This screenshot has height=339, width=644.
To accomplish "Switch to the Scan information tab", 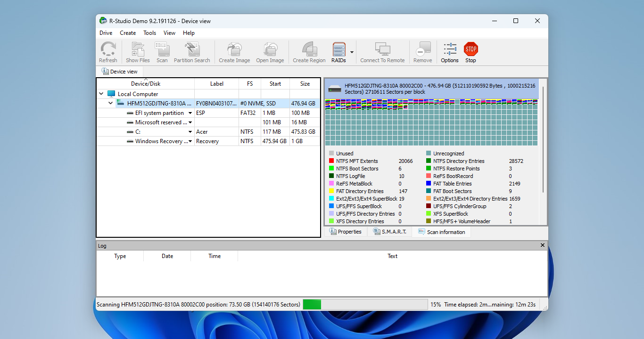I will pos(441,232).
